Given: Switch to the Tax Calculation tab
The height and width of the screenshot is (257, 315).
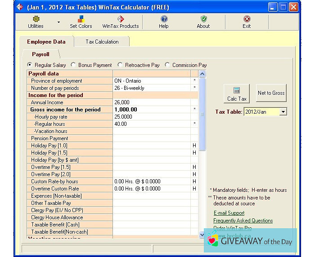Looking at the screenshot, I should (x=102, y=42).
